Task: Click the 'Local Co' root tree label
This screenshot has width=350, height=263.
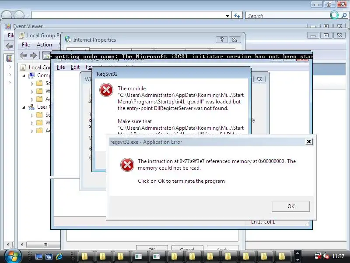Action: point(39,68)
